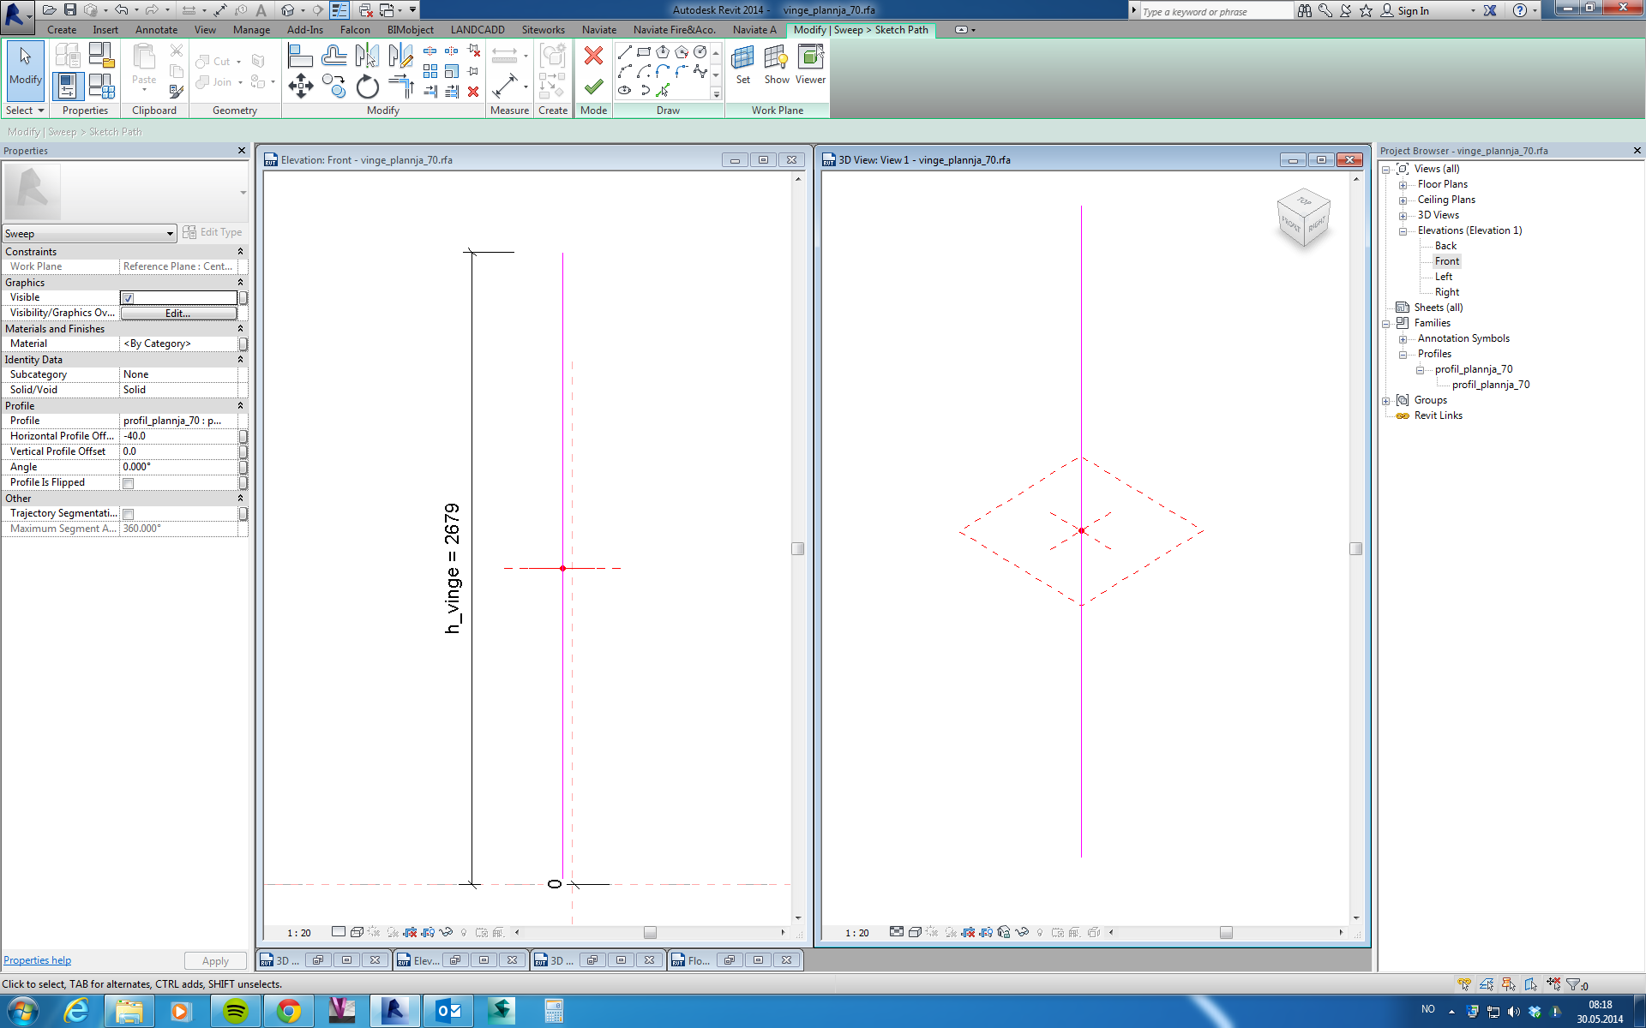Open the Manage ribbon tab

pos(251,30)
